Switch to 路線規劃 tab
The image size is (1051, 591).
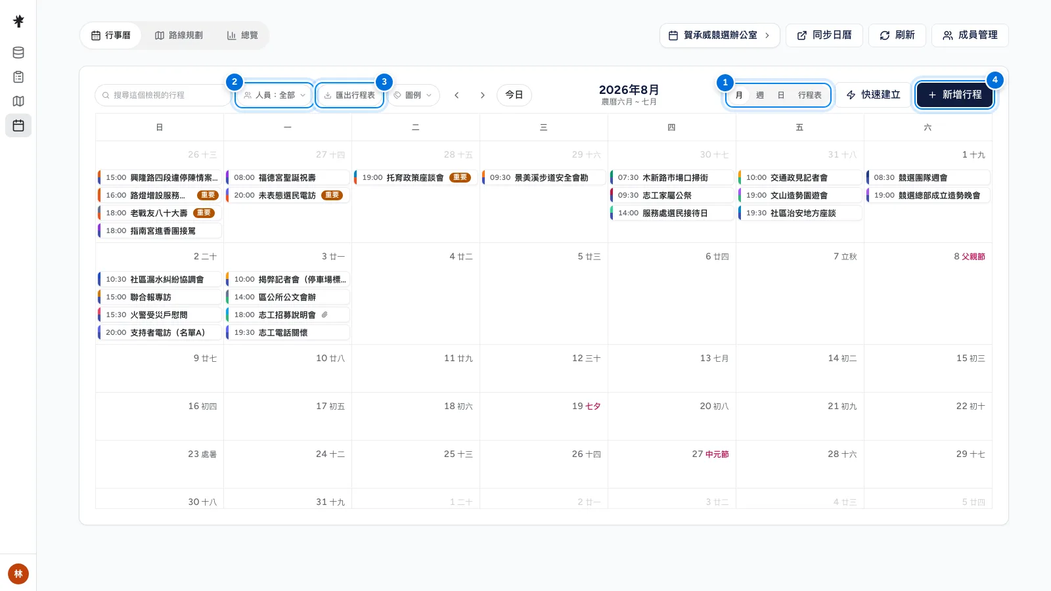179,35
